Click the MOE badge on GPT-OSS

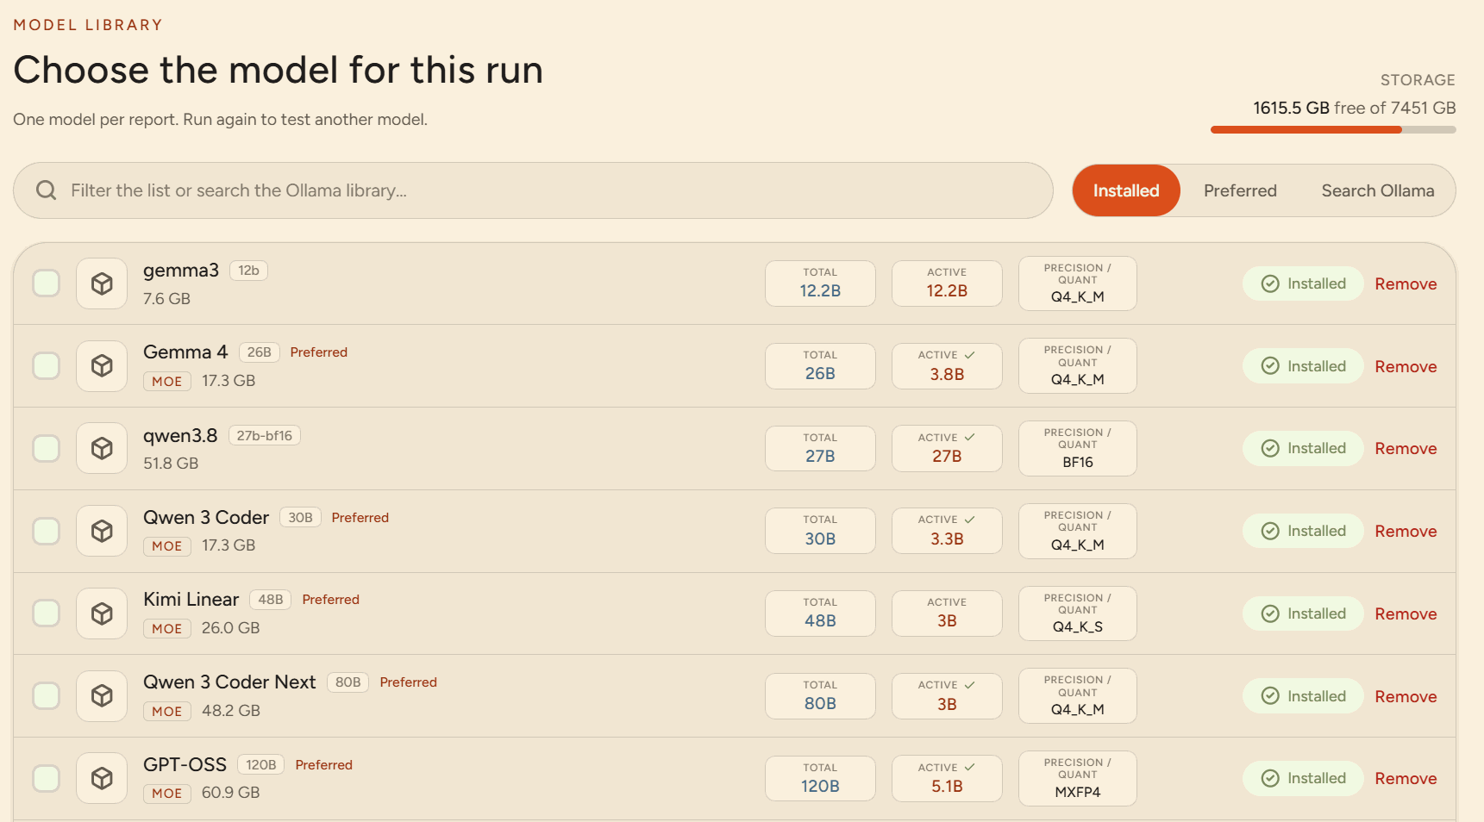pos(167,794)
